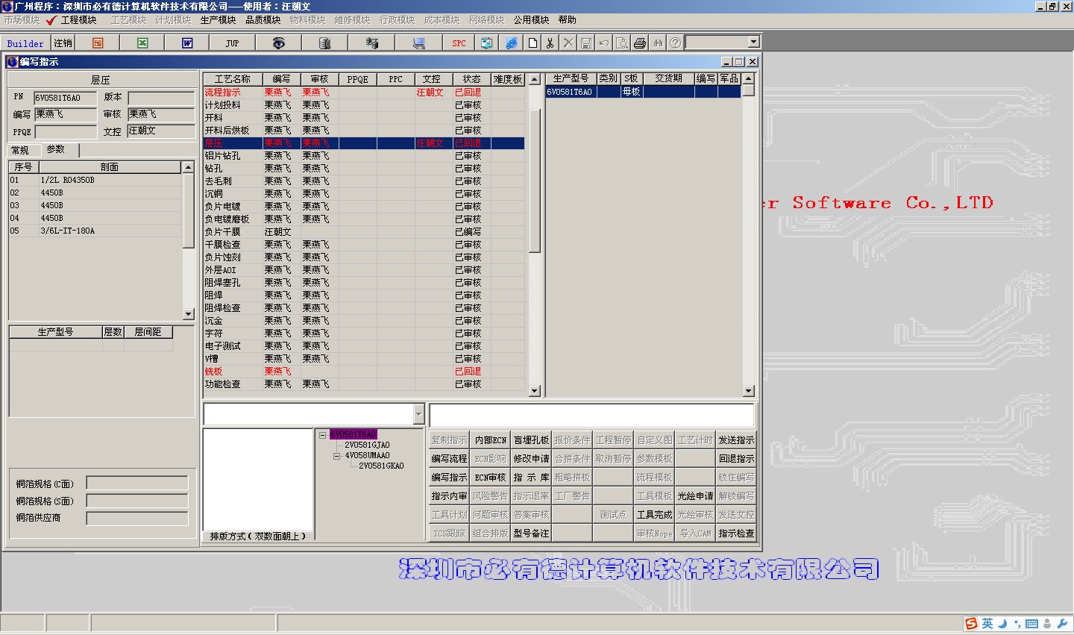The width and height of the screenshot is (1074, 635).
Task: Click the Sogou input method tray icon
Action: [x=970, y=624]
